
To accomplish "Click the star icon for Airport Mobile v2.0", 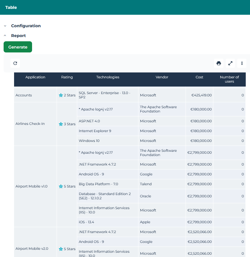I will pos(61,249).
